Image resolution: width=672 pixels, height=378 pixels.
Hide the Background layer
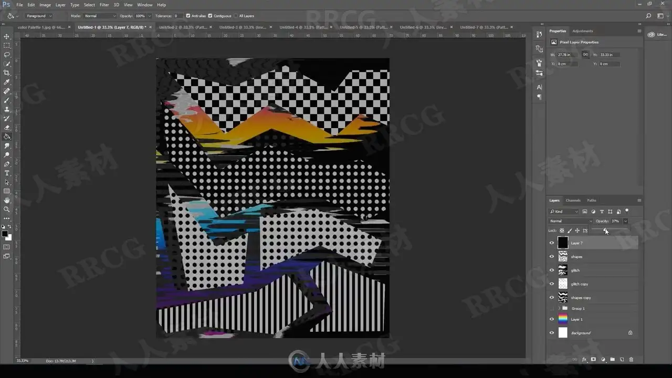(551, 333)
